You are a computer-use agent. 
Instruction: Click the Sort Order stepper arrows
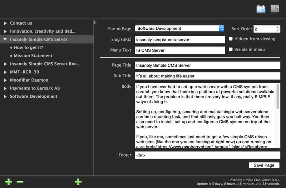[x=278, y=29]
